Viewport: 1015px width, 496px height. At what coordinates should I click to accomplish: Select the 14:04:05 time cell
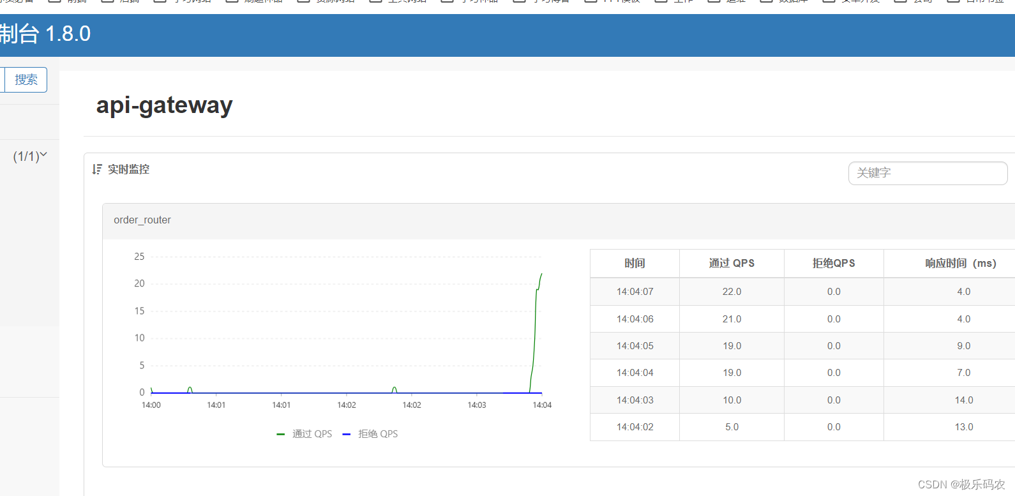[635, 346]
